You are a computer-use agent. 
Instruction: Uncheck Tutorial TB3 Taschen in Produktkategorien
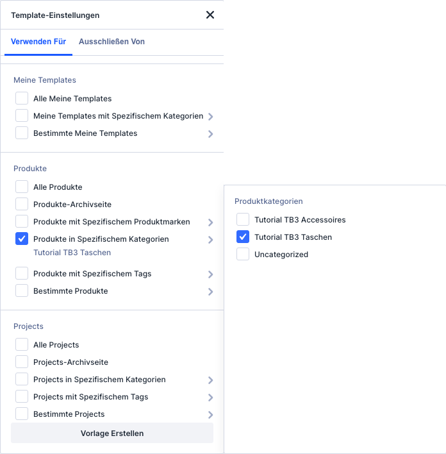(243, 237)
